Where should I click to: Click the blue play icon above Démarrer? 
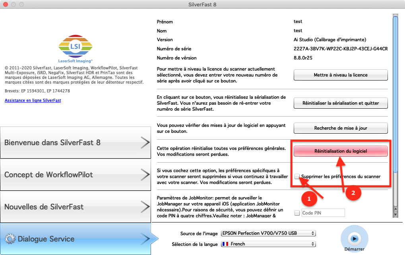(x=355, y=238)
